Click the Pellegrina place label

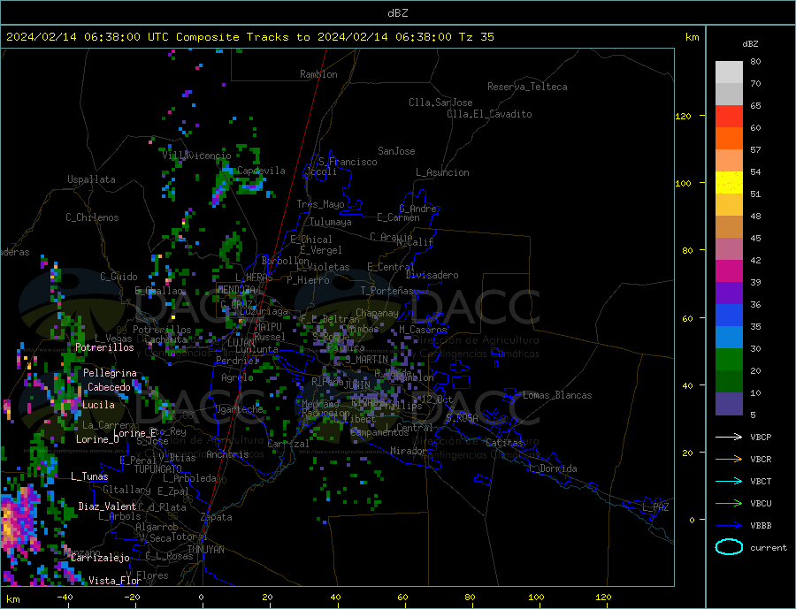click(111, 373)
